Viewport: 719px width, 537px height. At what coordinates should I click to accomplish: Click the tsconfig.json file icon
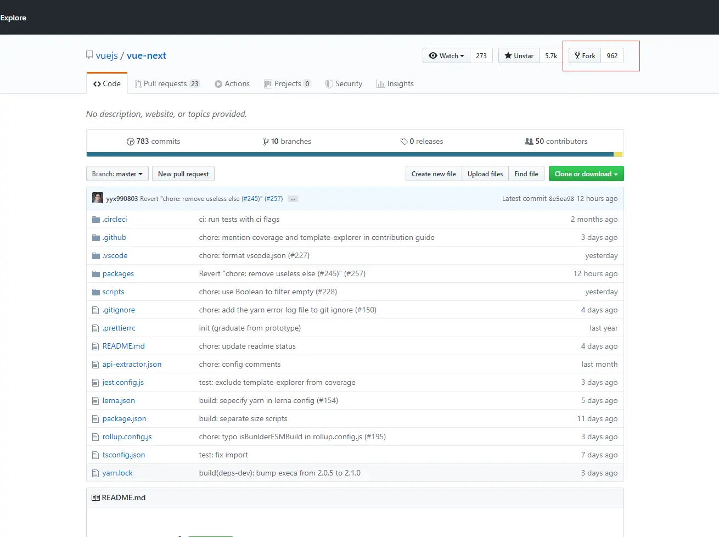[x=96, y=455]
